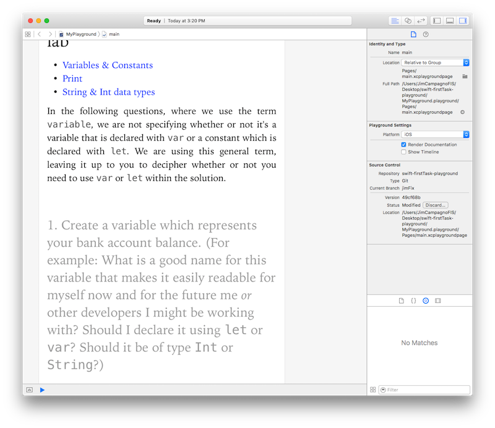Open the Platform iOS dropdown
495x428 pixels.
click(x=435, y=134)
